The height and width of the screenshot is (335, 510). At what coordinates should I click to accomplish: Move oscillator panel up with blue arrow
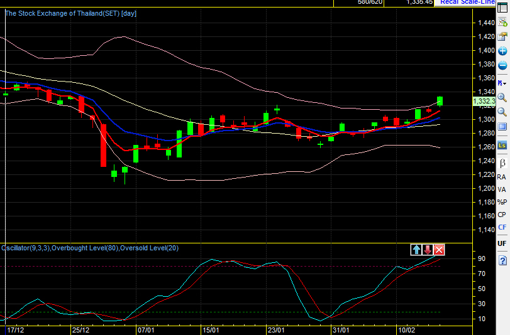(416, 250)
